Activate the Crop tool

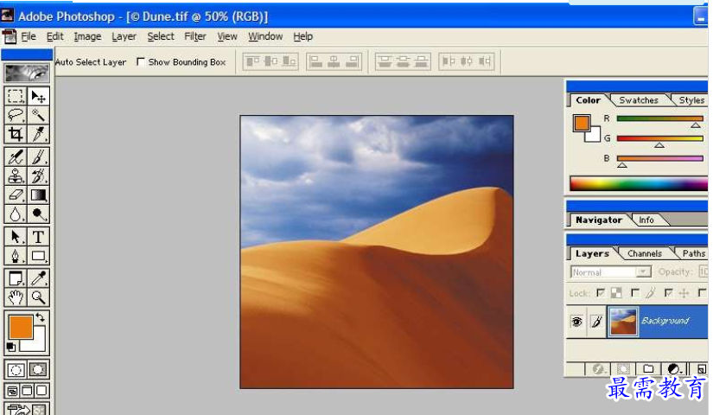(x=16, y=134)
